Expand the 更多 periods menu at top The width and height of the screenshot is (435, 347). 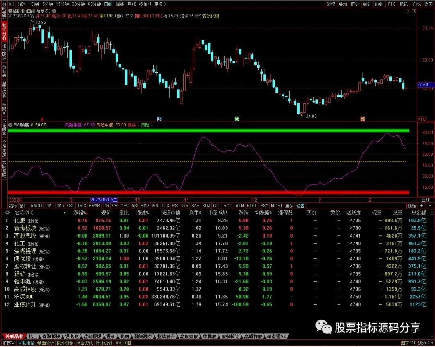(160, 4)
